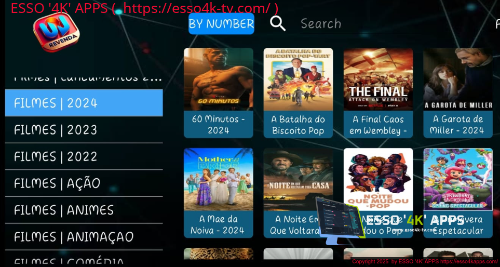Open the leopard-print poster in the bottom row
500x267 pixels.
(x=219, y=254)
